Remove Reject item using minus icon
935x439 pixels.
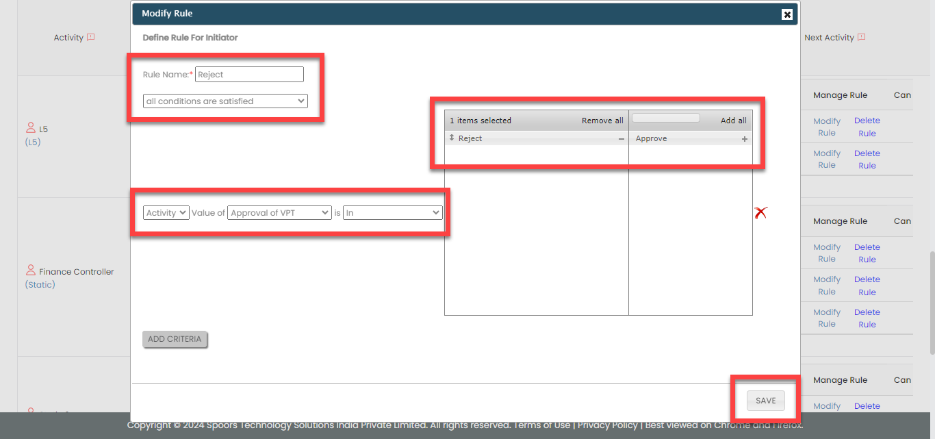622,139
